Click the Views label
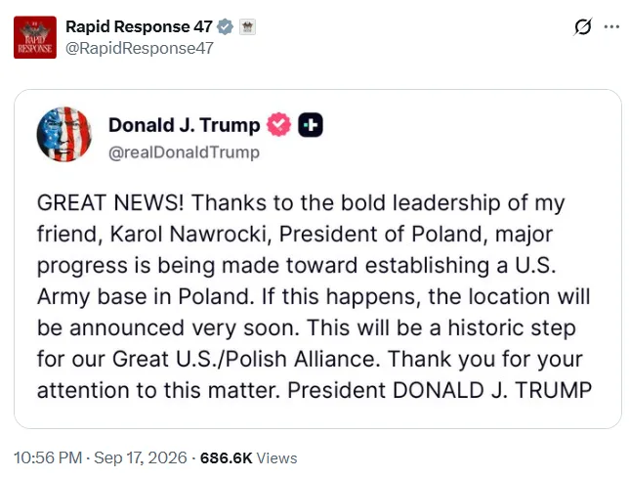Screen dimensions: 630x478 (x=276, y=457)
